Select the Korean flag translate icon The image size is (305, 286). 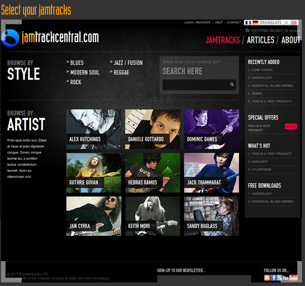point(286,23)
